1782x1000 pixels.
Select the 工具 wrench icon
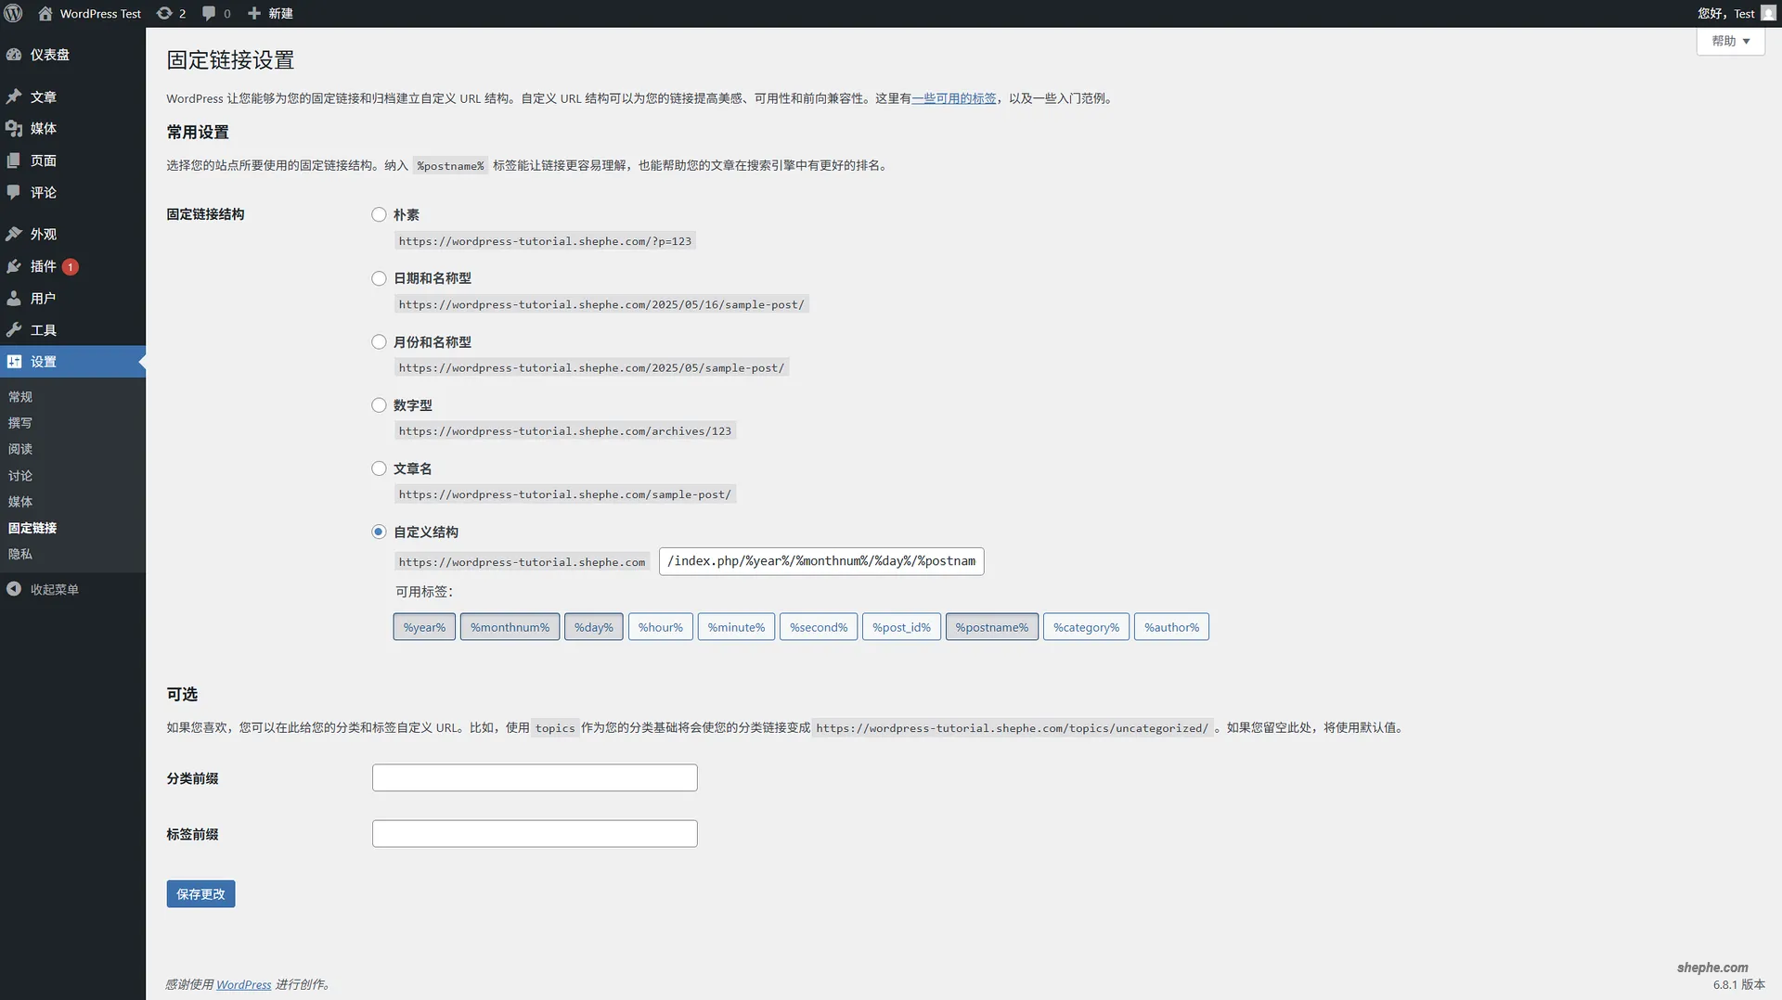(15, 329)
